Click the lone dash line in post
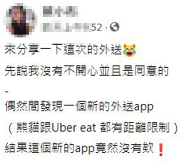 (x=7, y=92)
